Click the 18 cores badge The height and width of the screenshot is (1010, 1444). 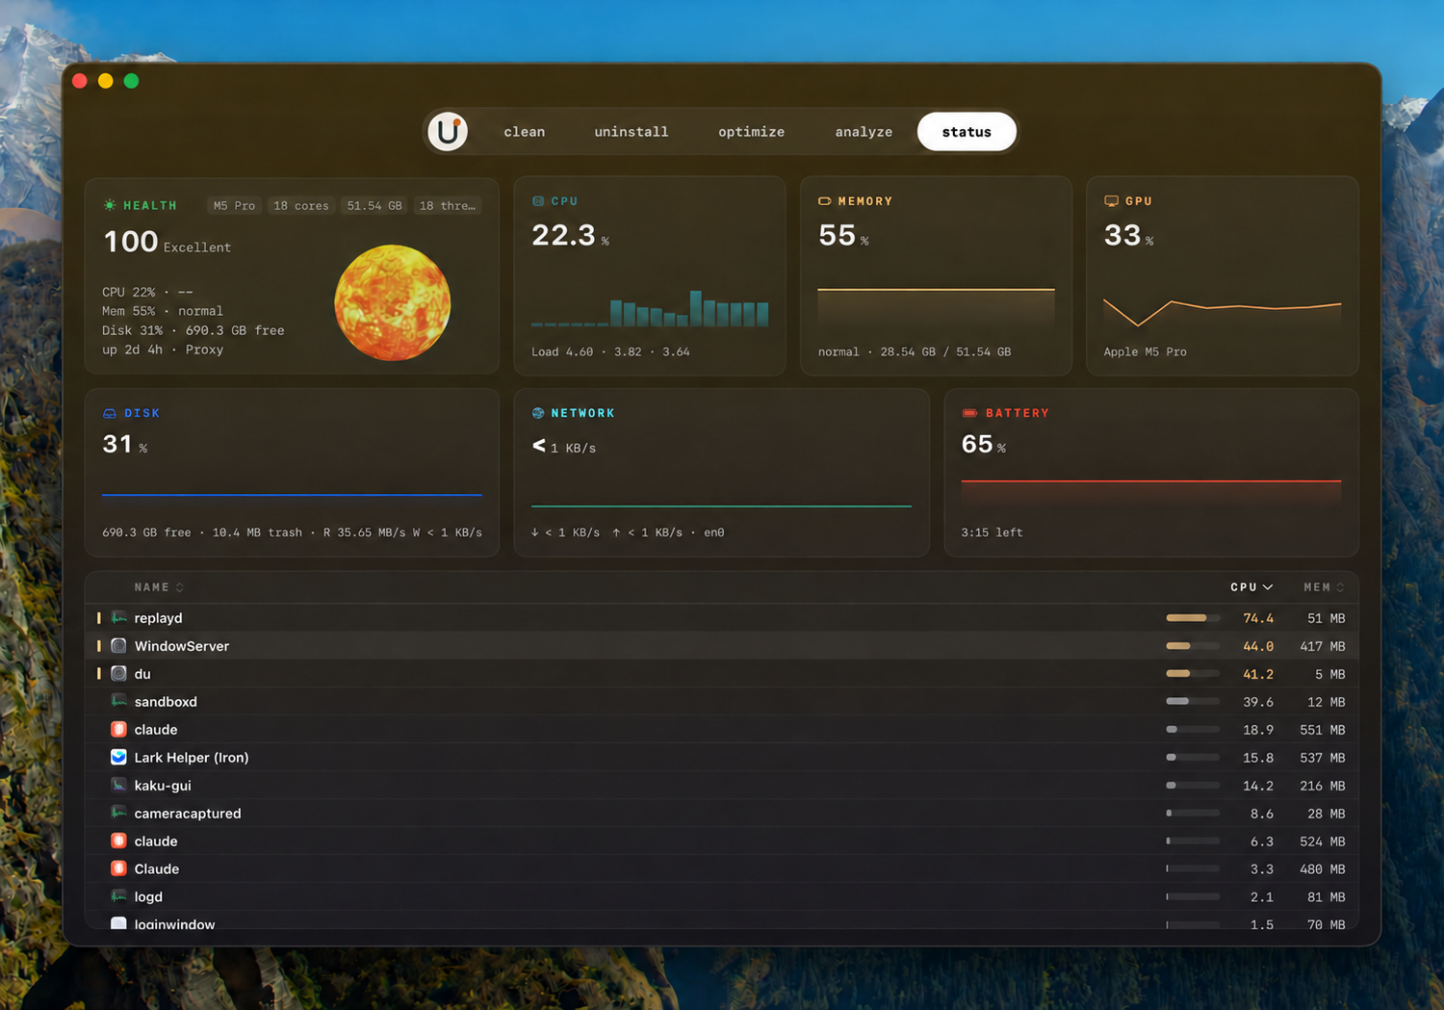coord(300,206)
